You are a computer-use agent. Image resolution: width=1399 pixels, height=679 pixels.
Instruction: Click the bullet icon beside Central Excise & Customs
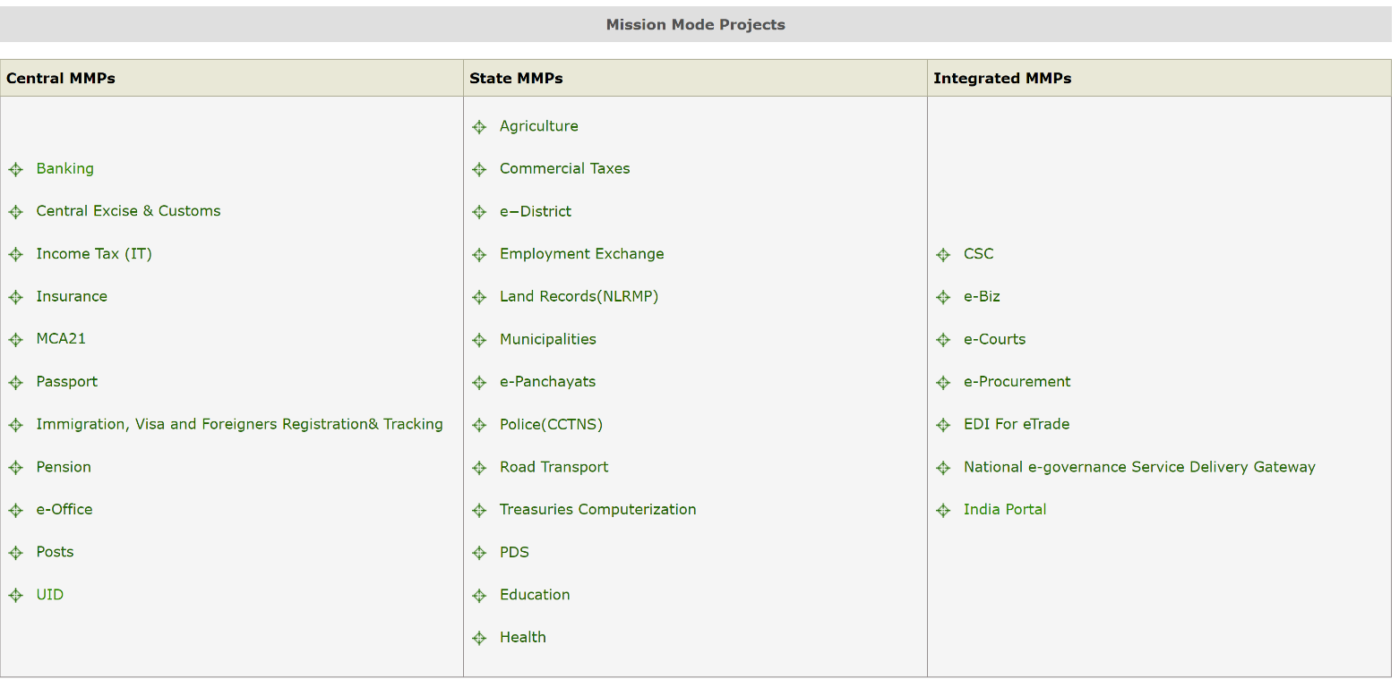pyautogui.click(x=15, y=212)
